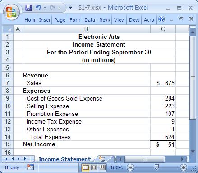The image size is (198, 173).
Task: Click the 107 value cell
Action: [x=163, y=114]
